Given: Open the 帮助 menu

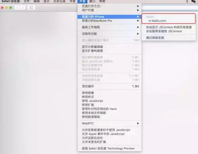Looking at the screenshot, I should click(x=102, y=1).
